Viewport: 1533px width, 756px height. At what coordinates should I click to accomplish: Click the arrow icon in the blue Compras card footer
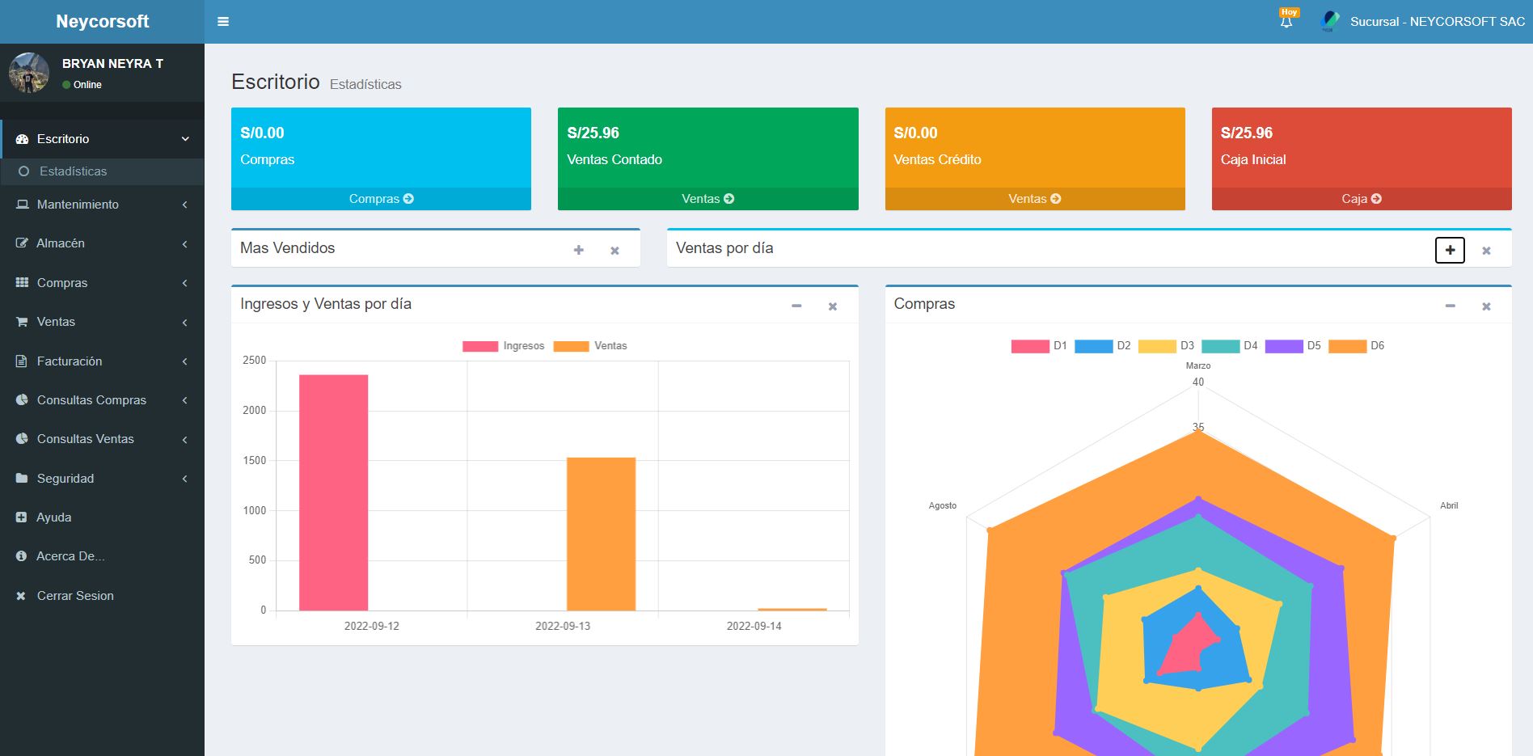(x=408, y=199)
